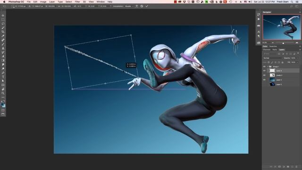
Task: Toggle lock transparent pixels
Action: (x=268, y=62)
